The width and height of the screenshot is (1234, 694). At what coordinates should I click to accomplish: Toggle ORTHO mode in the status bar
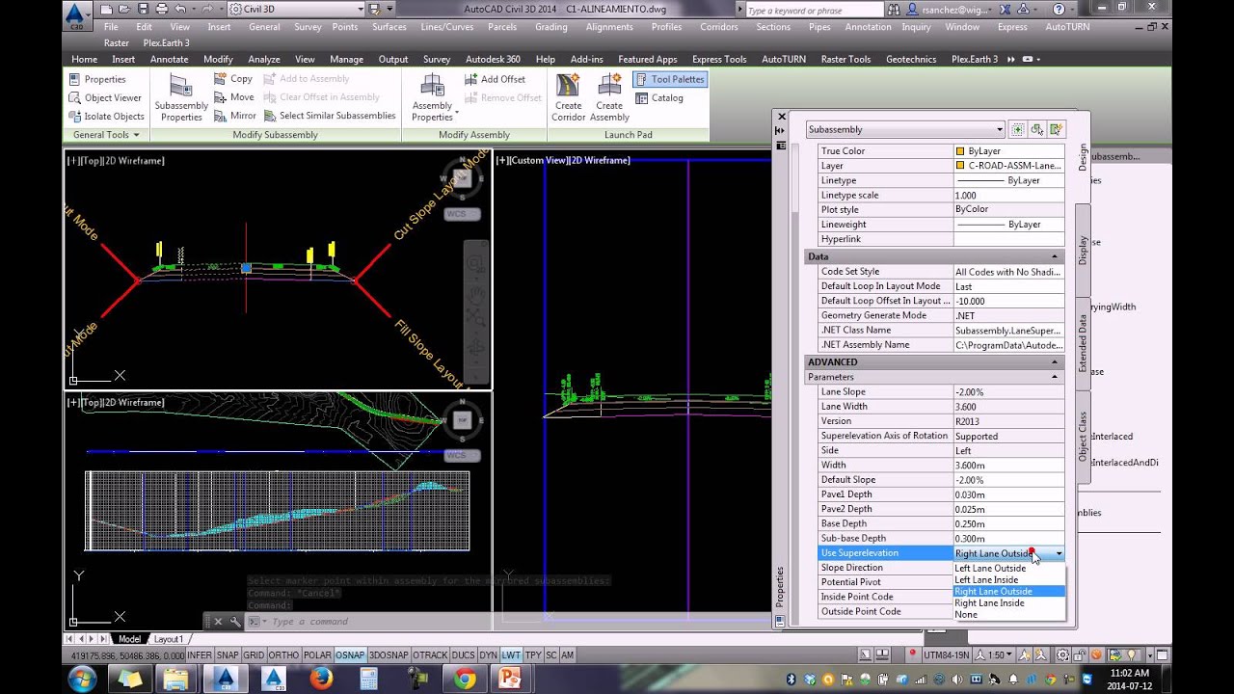click(284, 655)
